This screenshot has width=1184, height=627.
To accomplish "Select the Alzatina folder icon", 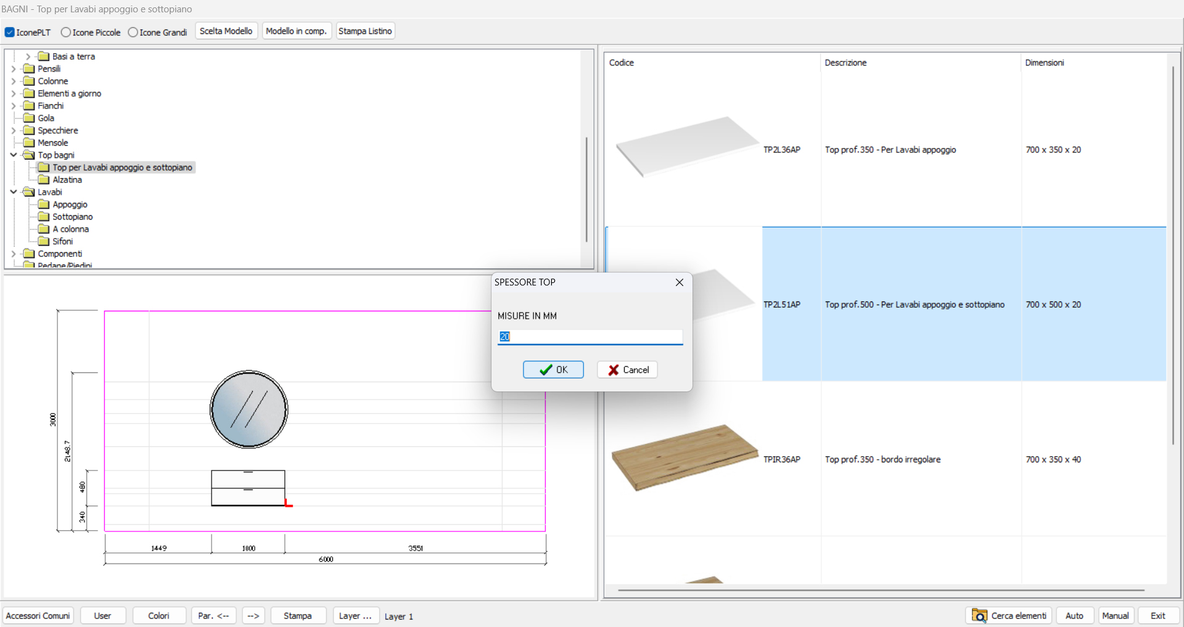I will click(44, 179).
